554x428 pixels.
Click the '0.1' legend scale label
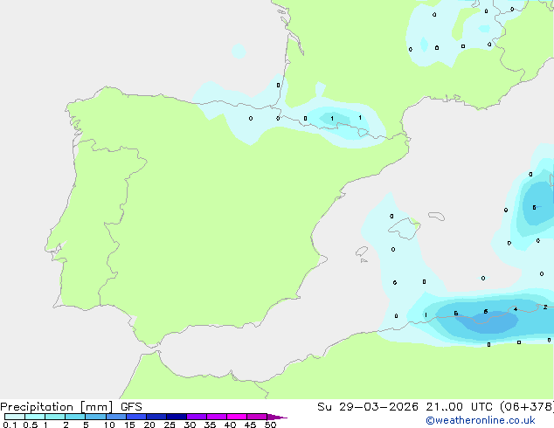10,425
